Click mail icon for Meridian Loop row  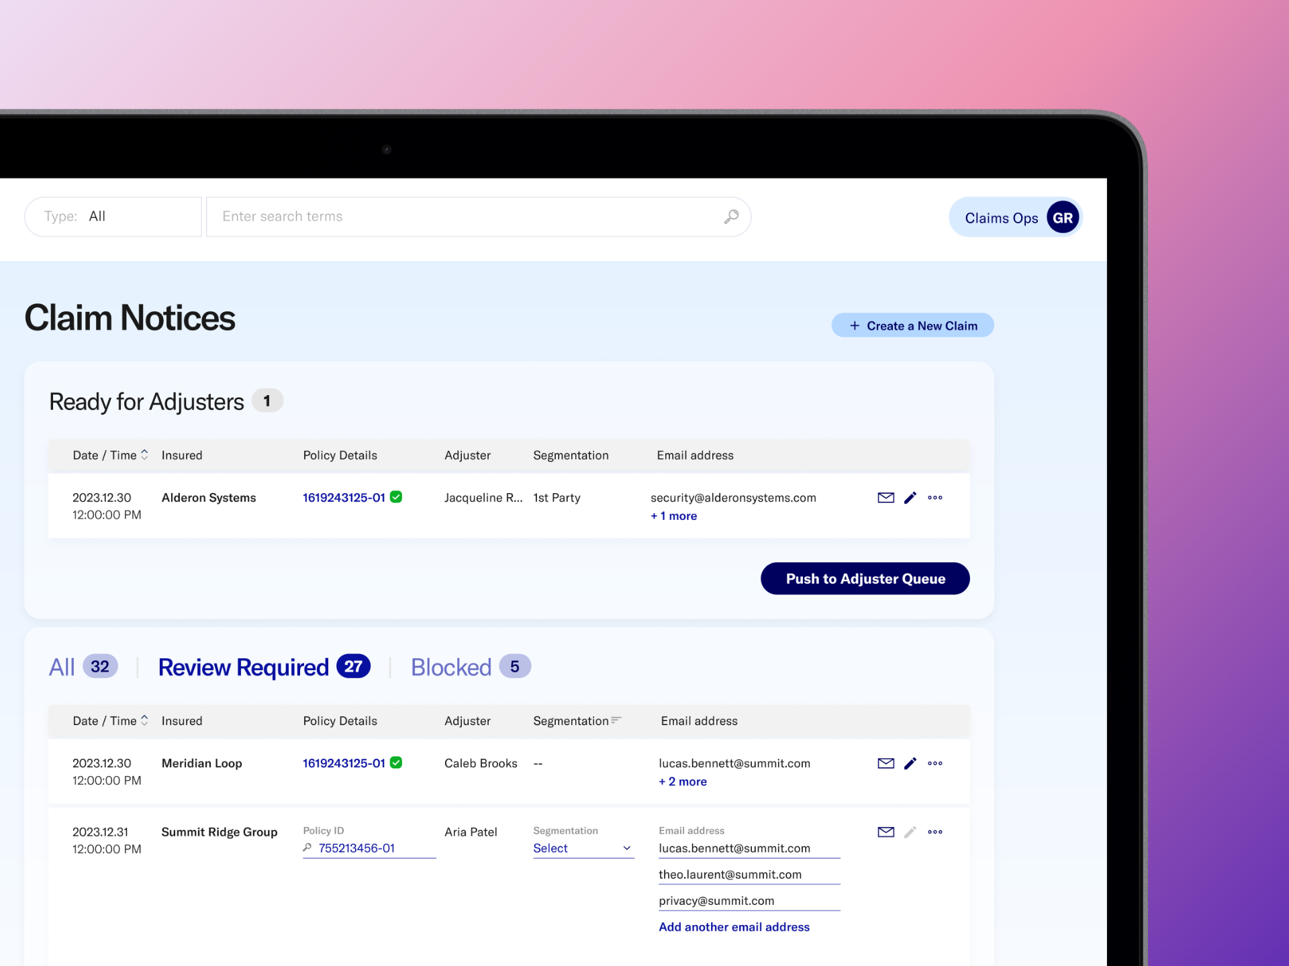886,763
